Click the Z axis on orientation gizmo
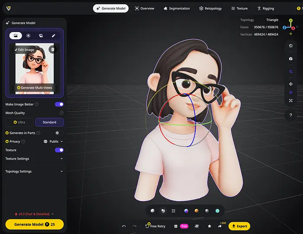Screen dimensions: 303x234 coord(284,28)
